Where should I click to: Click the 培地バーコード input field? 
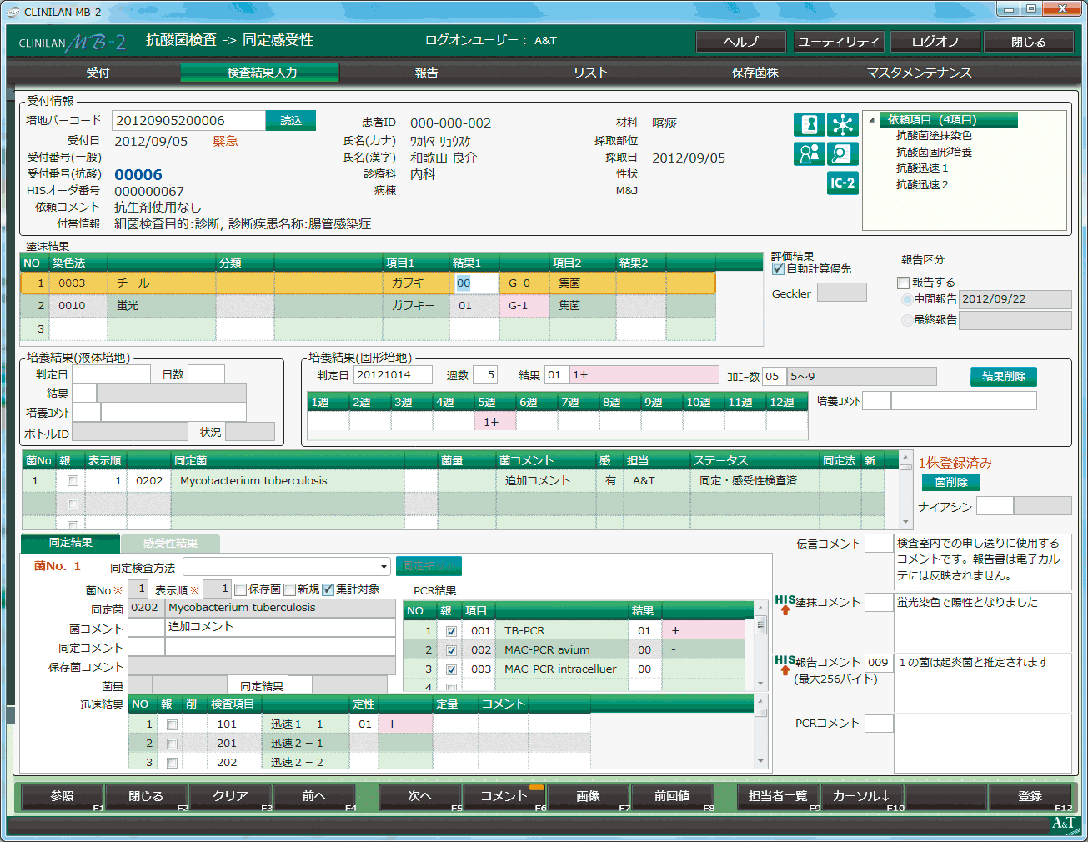(188, 121)
